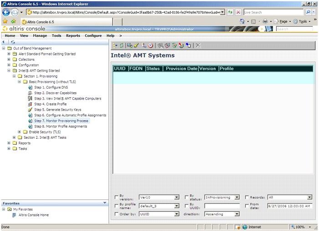The height and width of the screenshot is (231, 319).
Task: Click the browser Stop loading icon
Action: pos(238,12)
